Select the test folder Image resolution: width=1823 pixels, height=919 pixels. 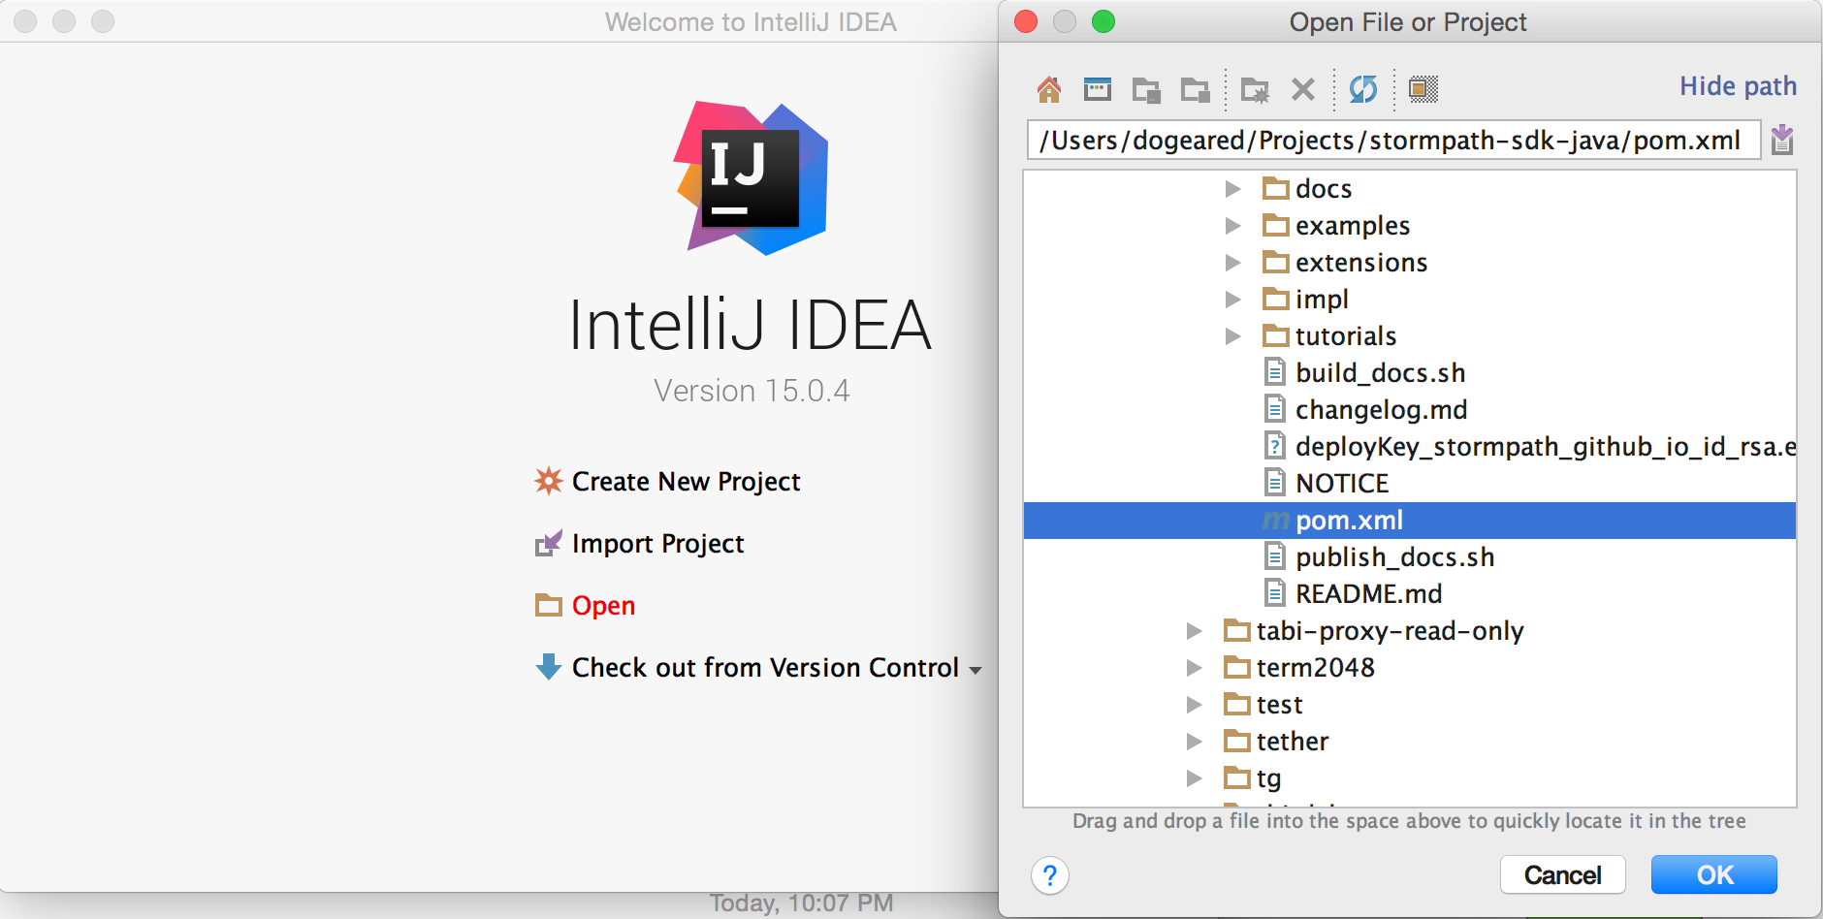1279,705
